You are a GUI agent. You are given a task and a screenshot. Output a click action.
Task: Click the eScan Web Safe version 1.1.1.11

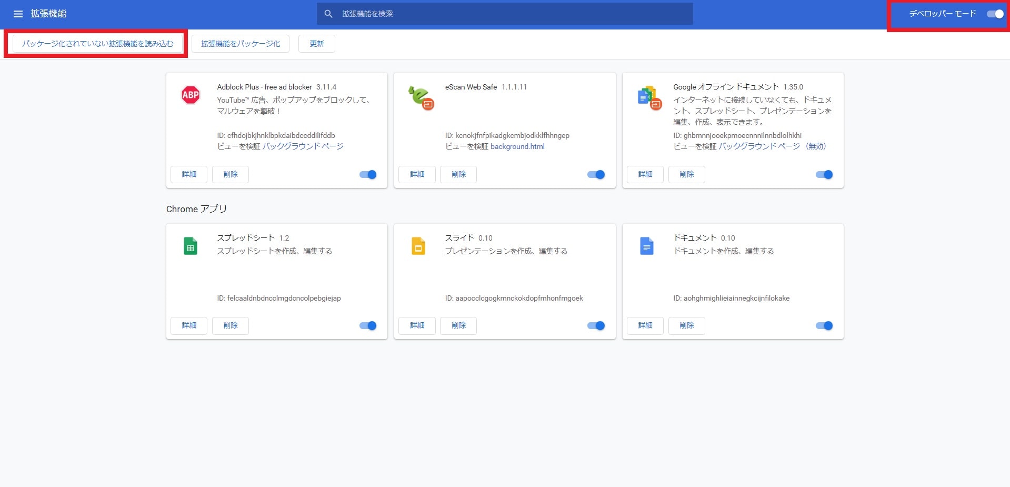tap(514, 87)
